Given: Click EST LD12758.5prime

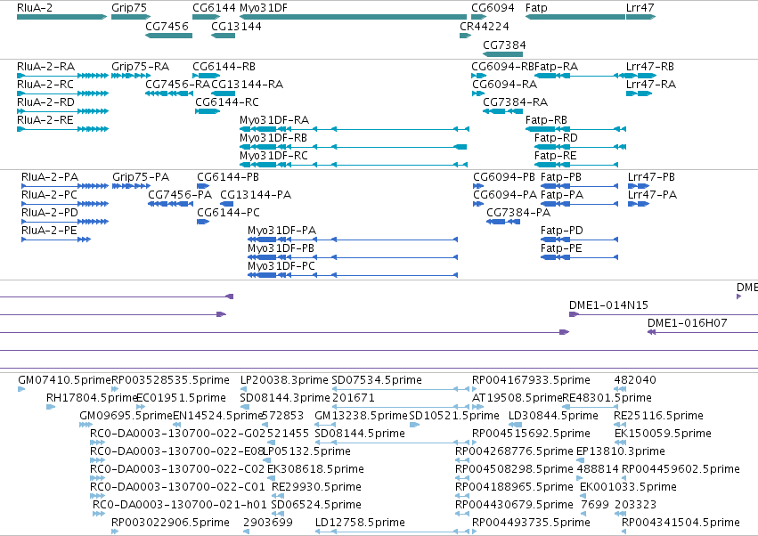Looking at the screenshot, I should tap(392, 532).
